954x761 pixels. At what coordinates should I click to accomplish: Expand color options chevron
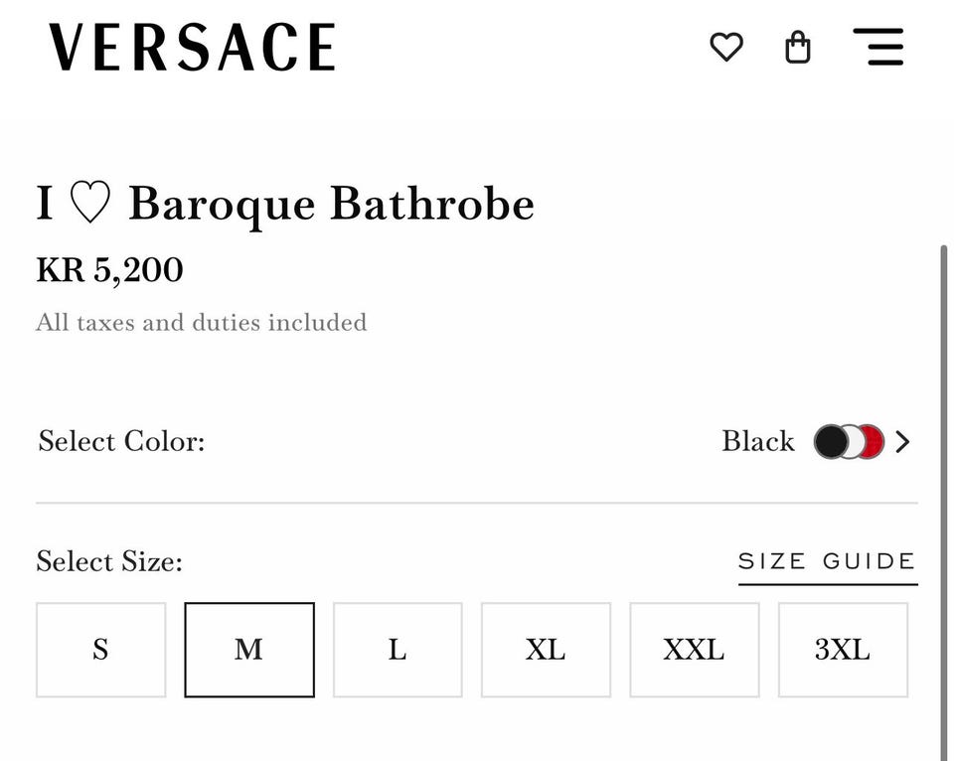902,442
